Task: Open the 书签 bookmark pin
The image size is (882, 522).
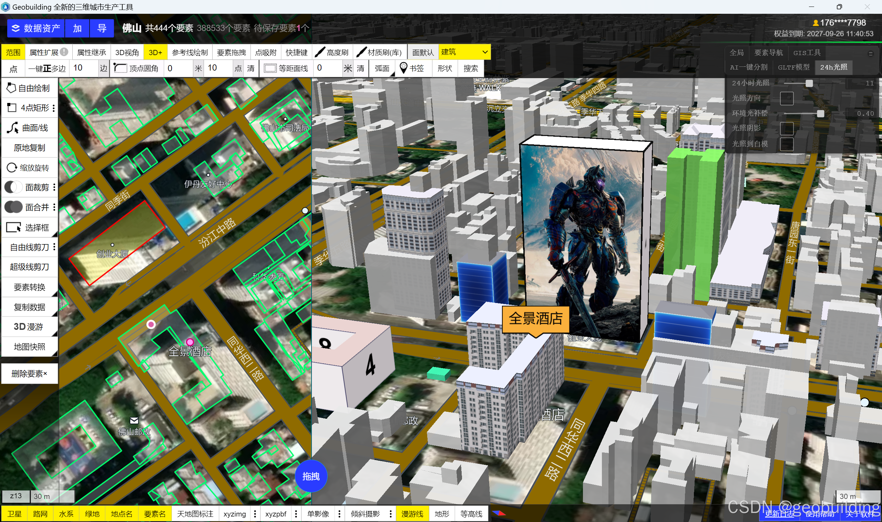Action: 412,68
